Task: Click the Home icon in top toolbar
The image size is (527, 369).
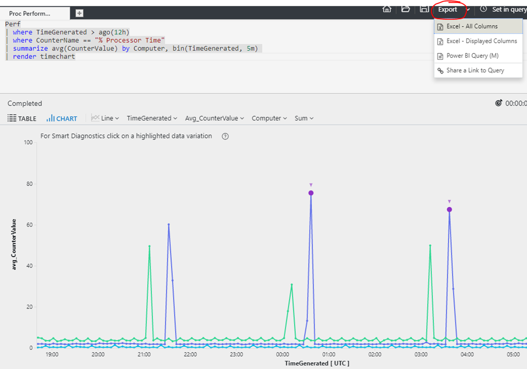Action: coord(387,9)
